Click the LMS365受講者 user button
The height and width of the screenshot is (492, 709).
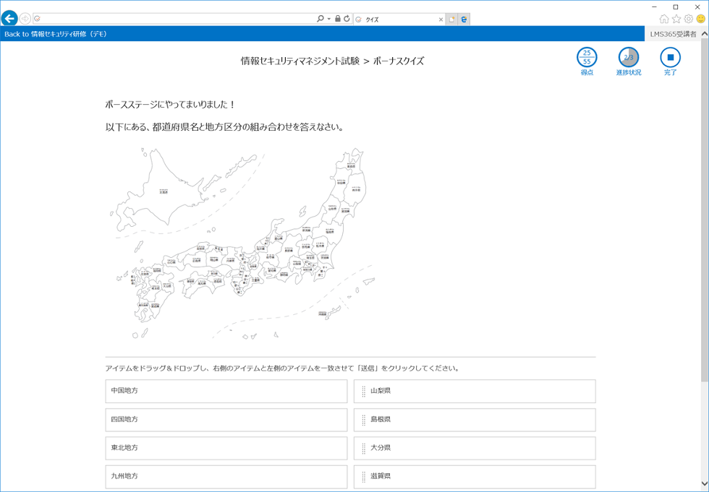[x=673, y=34]
